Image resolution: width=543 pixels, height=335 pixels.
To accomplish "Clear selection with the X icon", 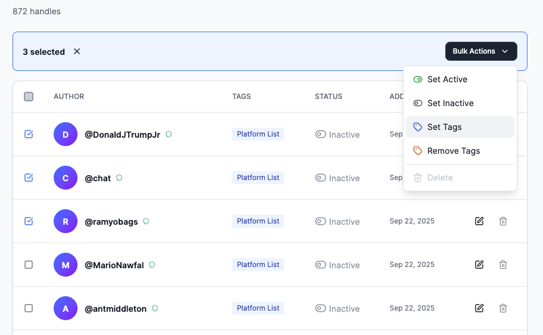I will 77,51.
